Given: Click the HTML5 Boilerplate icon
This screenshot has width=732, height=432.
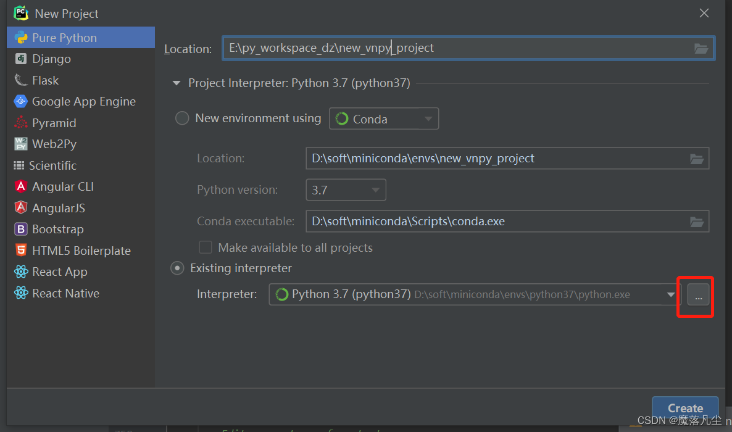Looking at the screenshot, I should point(21,251).
